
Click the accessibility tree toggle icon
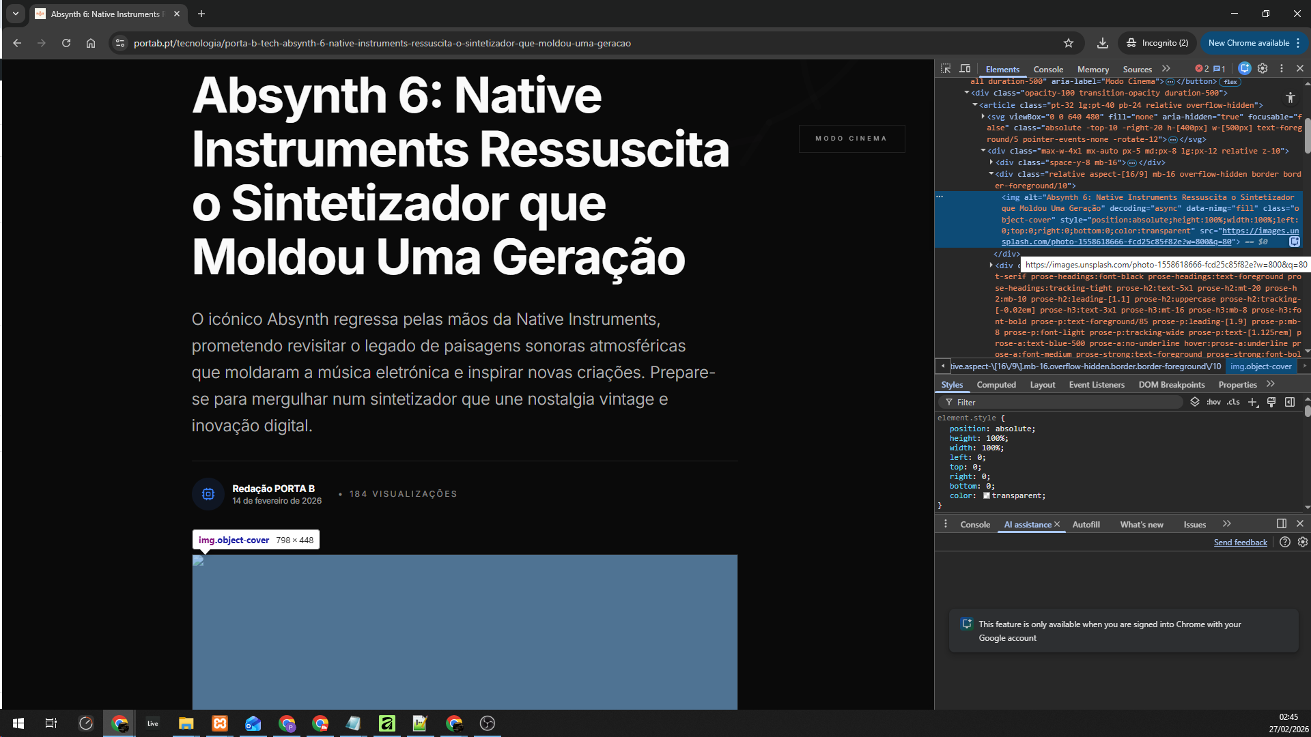(x=1290, y=98)
